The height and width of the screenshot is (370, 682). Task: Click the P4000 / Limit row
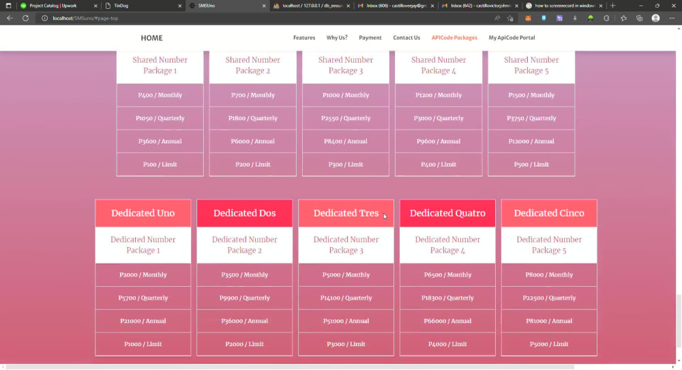(447, 344)
